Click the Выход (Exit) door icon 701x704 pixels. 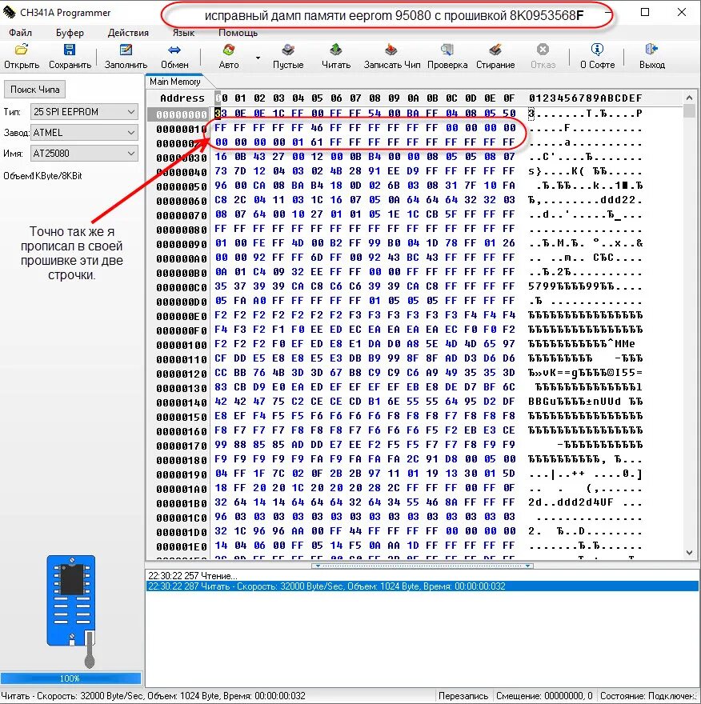click(651, 50)
